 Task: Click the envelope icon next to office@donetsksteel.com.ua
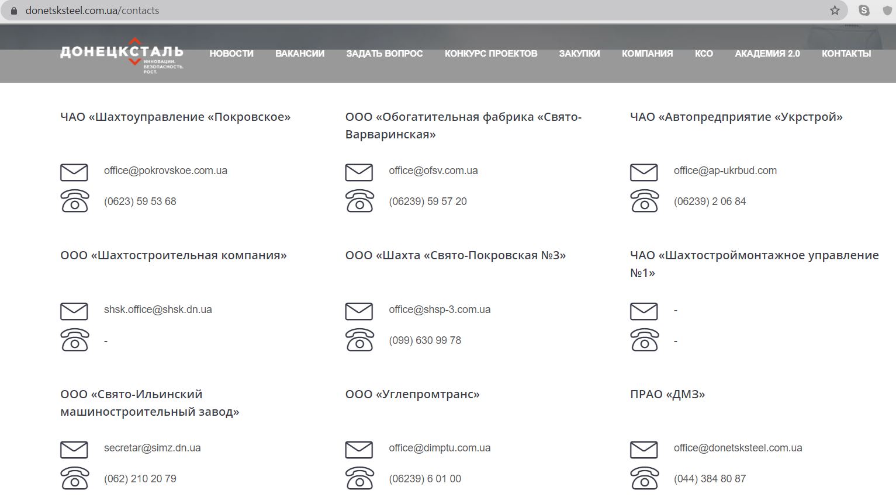coord(644,450)
